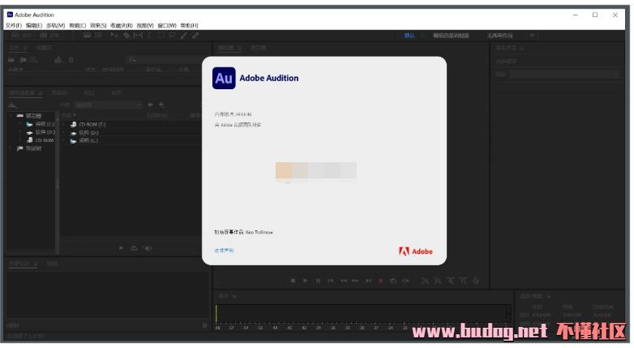
Task: Open the 文件(F) menu
Action: point(13,25)
